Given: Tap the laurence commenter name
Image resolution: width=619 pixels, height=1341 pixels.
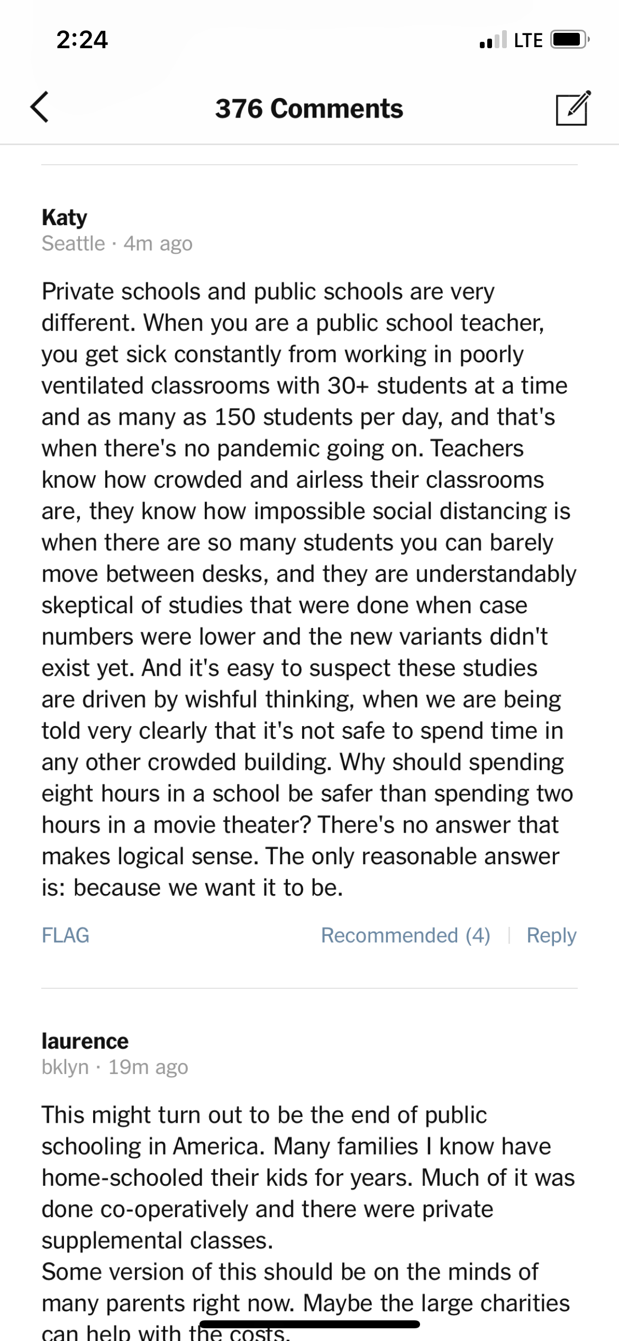Looking at the screenshot, I should coord(85,1041).
